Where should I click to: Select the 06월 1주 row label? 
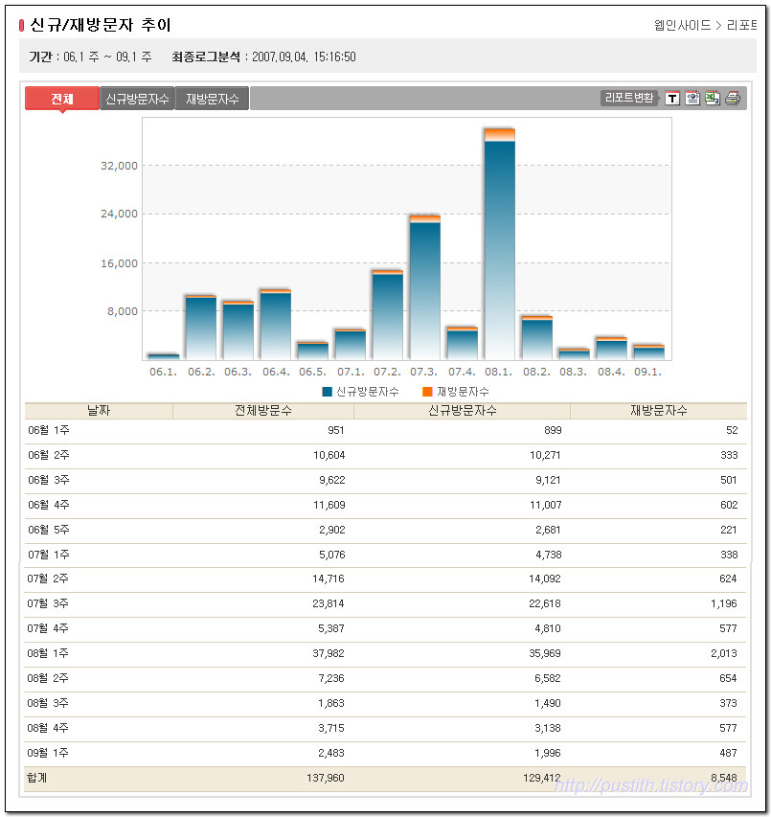49,430
